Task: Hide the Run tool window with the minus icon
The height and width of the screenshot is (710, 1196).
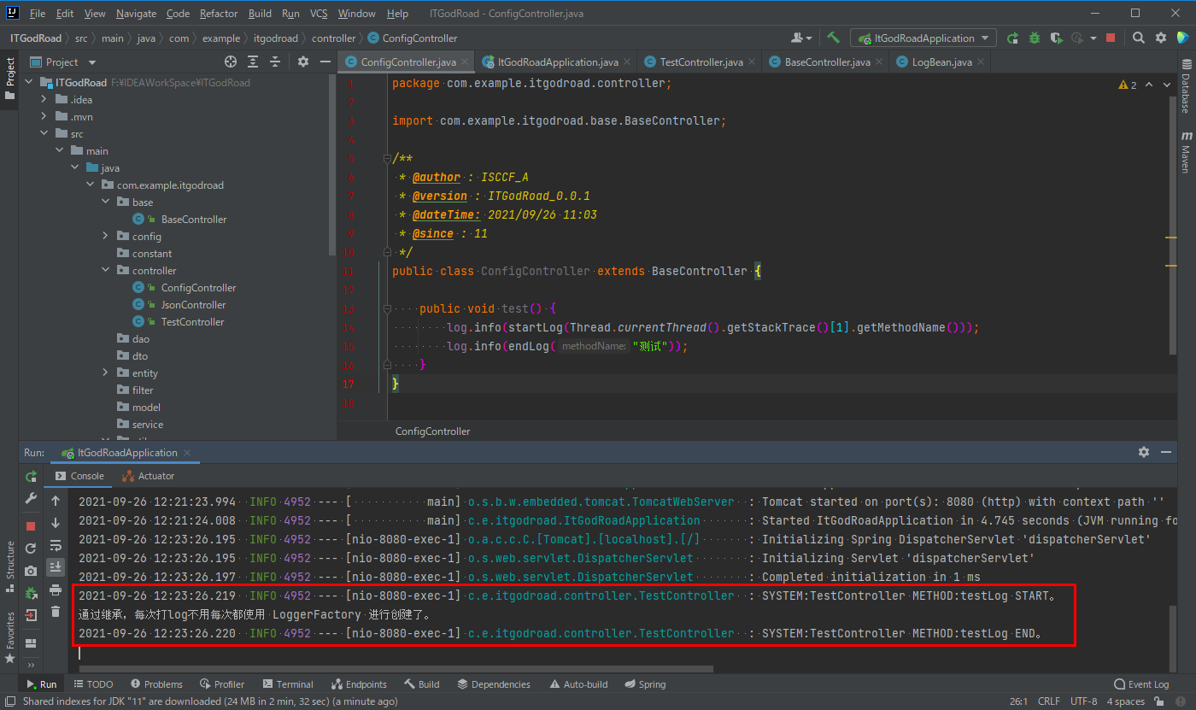Action: (x=1166, y=452)
